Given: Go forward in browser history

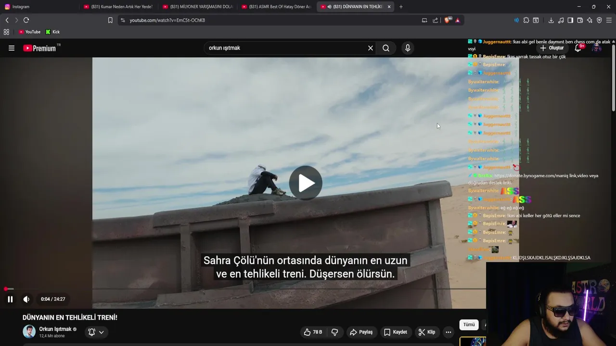Looking at the screenshot, I should (x=16, y=20).
